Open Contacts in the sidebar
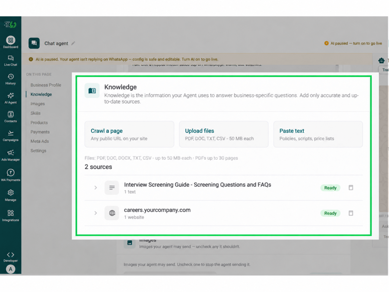The image size is (389, 292). pos(10,117)
